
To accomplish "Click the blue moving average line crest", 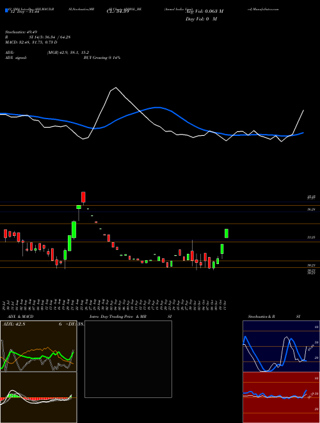I will (x=157, y=108).
